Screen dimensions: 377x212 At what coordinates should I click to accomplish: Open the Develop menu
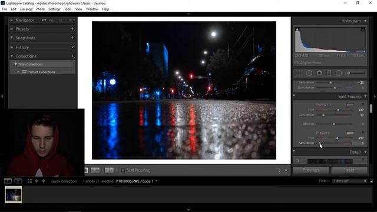pos(26,9)
